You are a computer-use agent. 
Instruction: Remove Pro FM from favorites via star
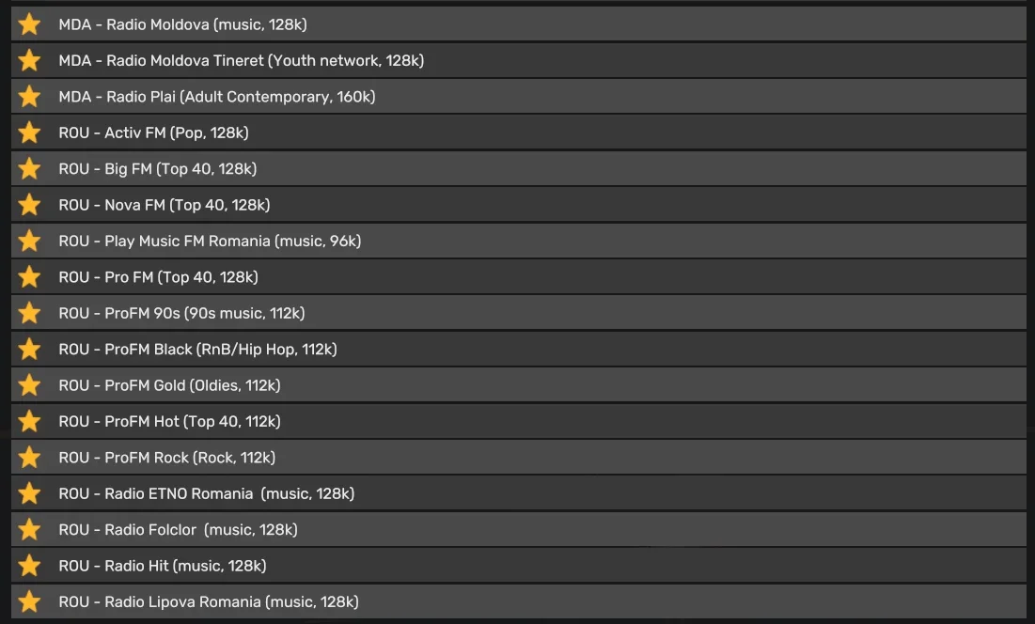[30, 277]
